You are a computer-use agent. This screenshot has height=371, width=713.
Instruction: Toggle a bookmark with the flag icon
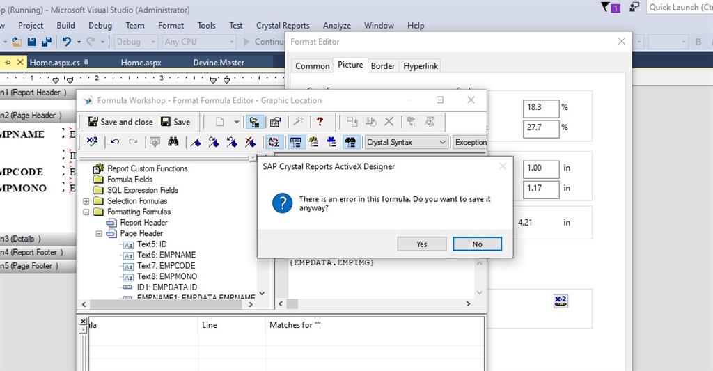(x=196, y=142)
